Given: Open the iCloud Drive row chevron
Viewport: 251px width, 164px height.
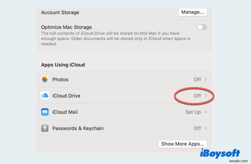Looking at the screenshot, I should pos(206,96).
